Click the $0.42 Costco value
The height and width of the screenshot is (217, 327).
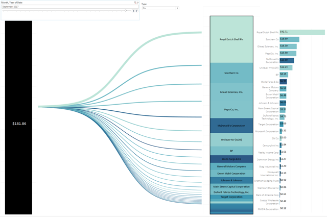coord(283,201)
